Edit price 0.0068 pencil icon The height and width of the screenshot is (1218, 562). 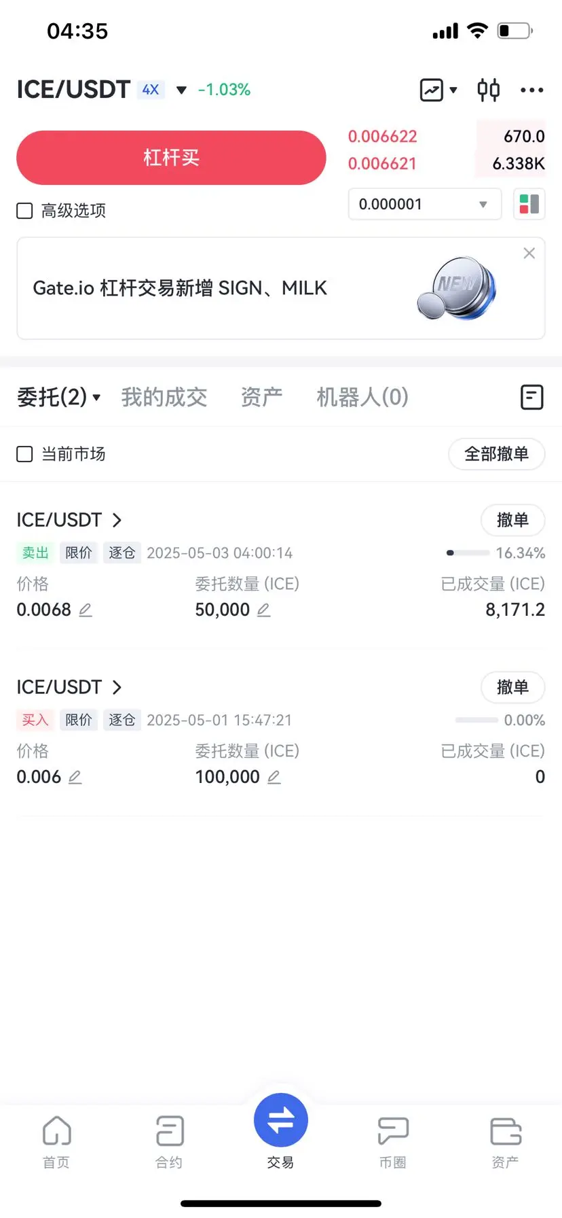pyautogui.click(x=86, y=610)
